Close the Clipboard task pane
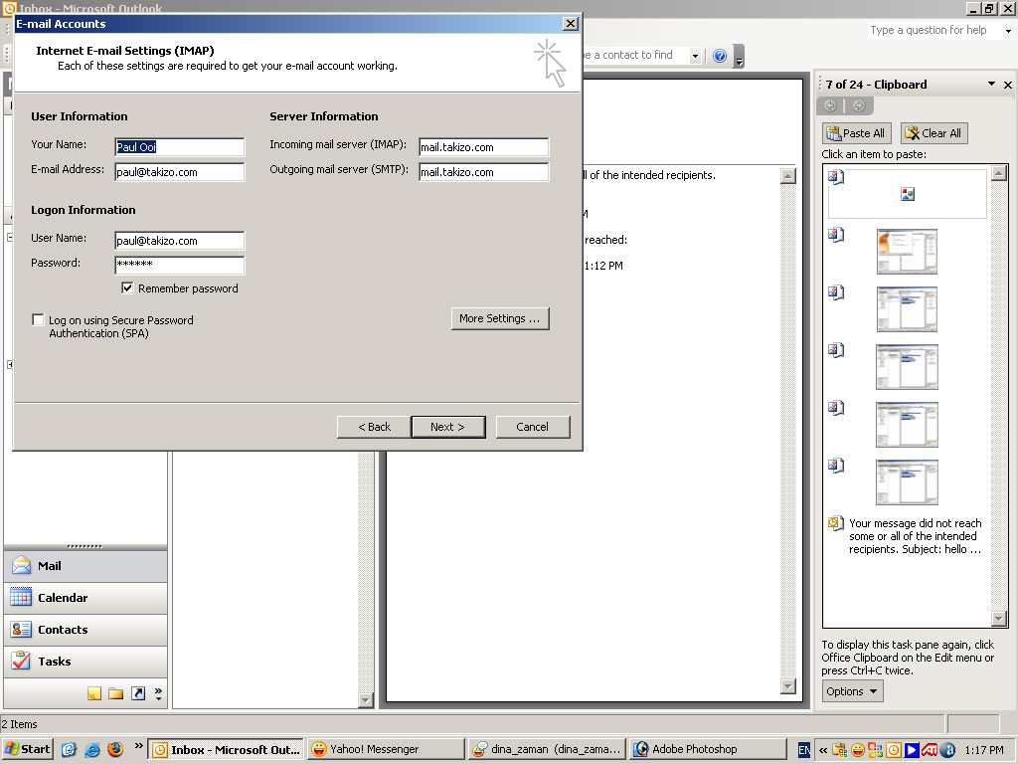The image size is (1018, 764). pos(1008,85)
